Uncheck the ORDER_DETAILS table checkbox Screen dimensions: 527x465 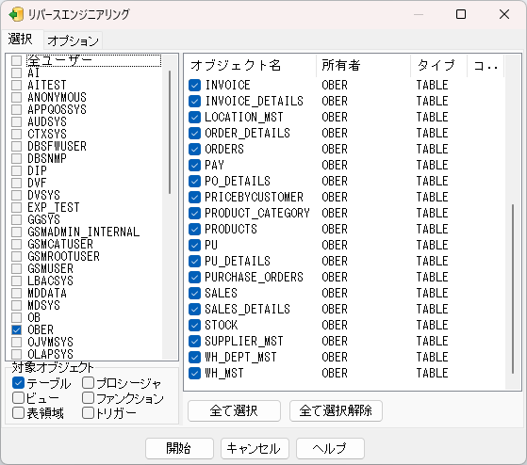pyautogui.click(x=194, y=133)
